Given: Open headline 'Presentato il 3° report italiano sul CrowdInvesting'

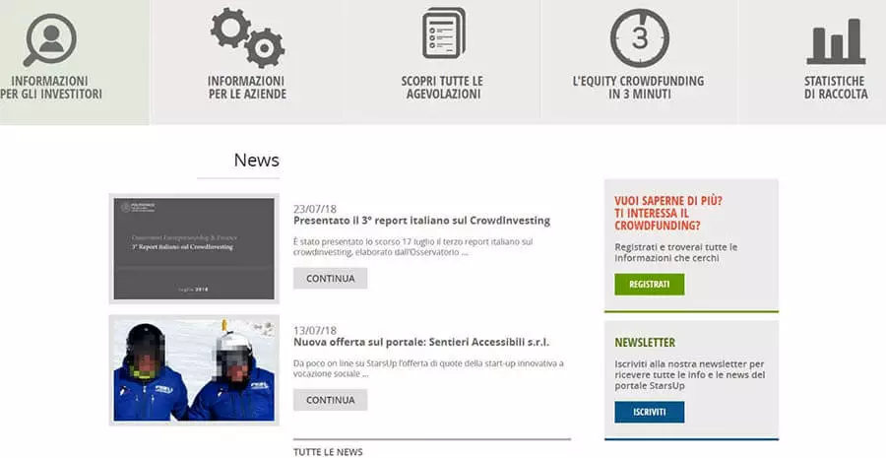Looking at the screenshot, I should click(421, 221).
